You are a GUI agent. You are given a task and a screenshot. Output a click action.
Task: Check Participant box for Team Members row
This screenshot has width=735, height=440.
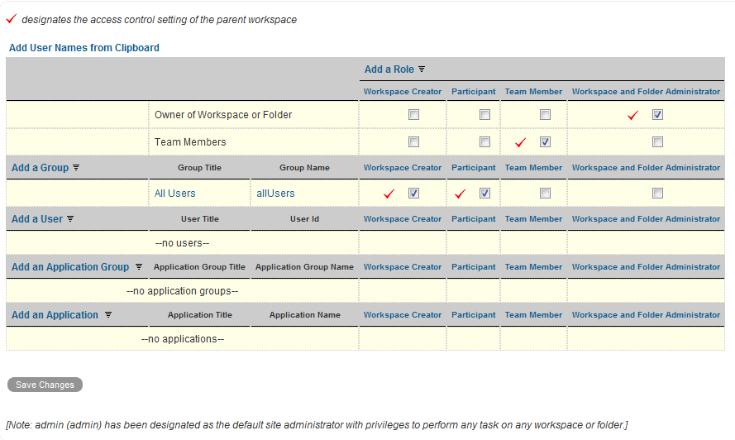point(484,142)
